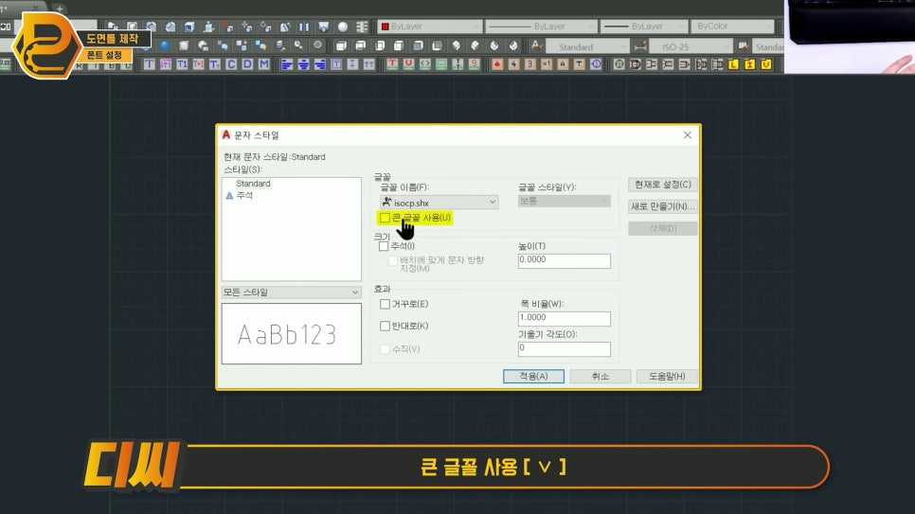Screen dimensions: 915x514
Task: Open the ByLayer lineweight dropdown
Action: click(644, 27)
